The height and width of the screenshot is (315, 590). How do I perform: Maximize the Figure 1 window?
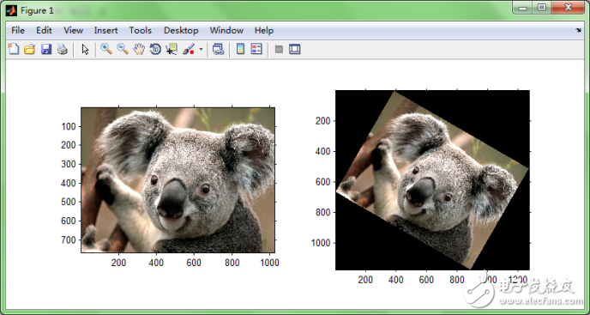[541, 7]
